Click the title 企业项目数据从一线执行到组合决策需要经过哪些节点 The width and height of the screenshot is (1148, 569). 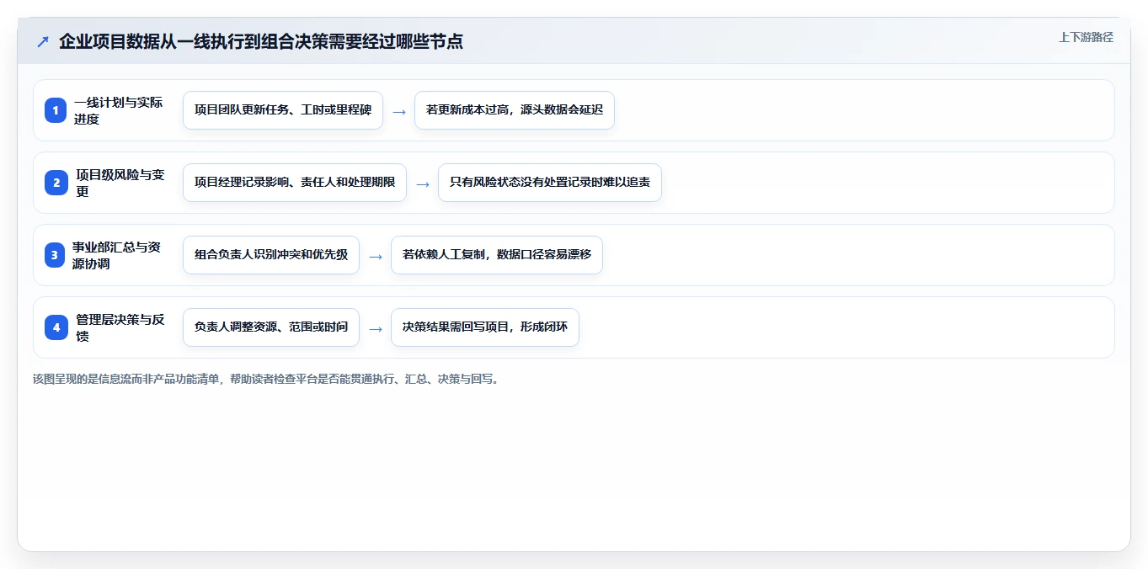(x=261, y=41)
